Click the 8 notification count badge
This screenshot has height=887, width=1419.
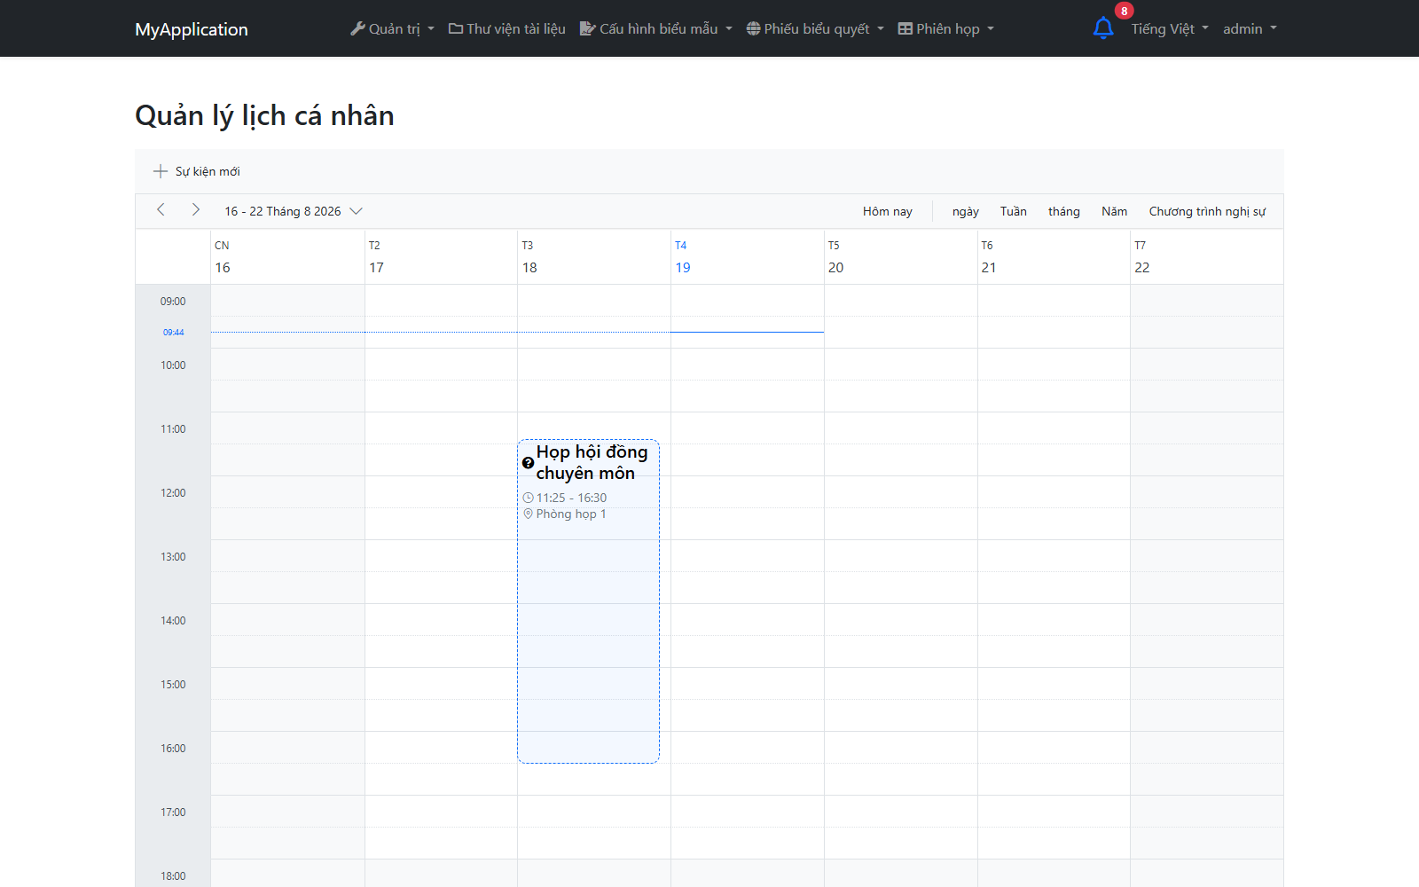click(x=1124, y=11)
